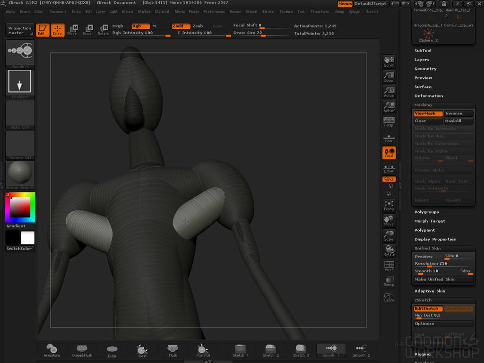Click the Zoom canvas icon

tap(389, 77)
